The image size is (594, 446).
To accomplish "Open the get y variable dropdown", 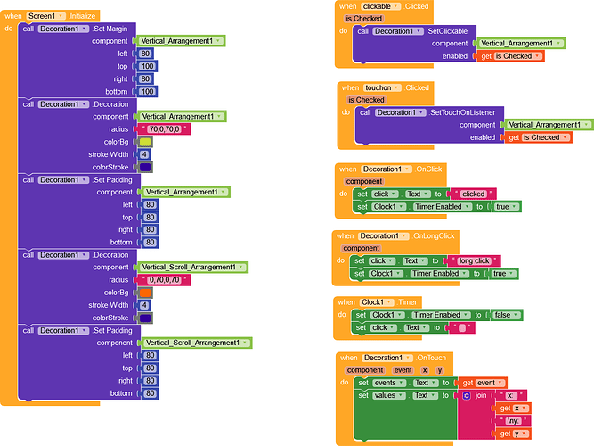I will (x=520, y=434).
